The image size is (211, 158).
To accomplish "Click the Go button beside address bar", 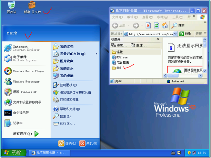I will 186,34.
